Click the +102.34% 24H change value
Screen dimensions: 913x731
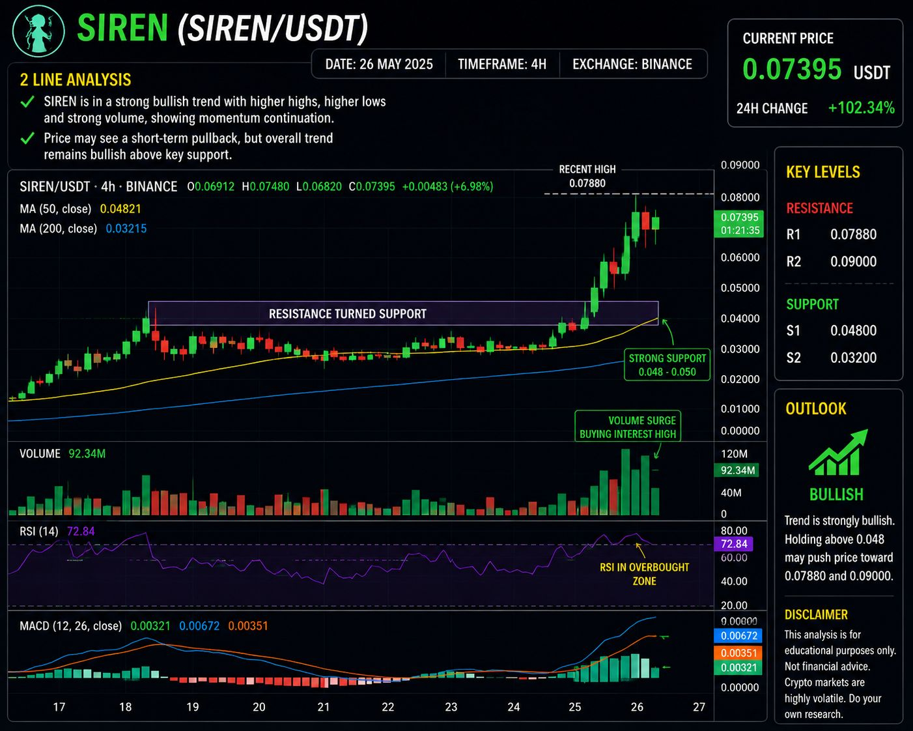(x=861, y=107)
